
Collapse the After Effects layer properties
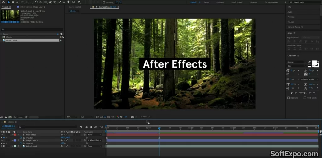(13, 135)
